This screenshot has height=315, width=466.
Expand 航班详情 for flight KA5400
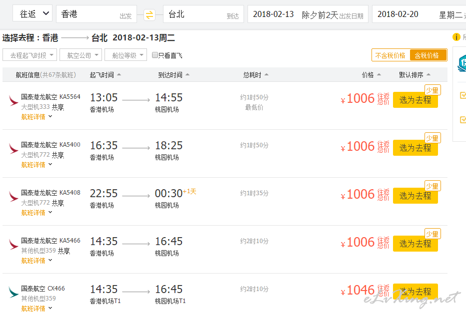[36, 165]
